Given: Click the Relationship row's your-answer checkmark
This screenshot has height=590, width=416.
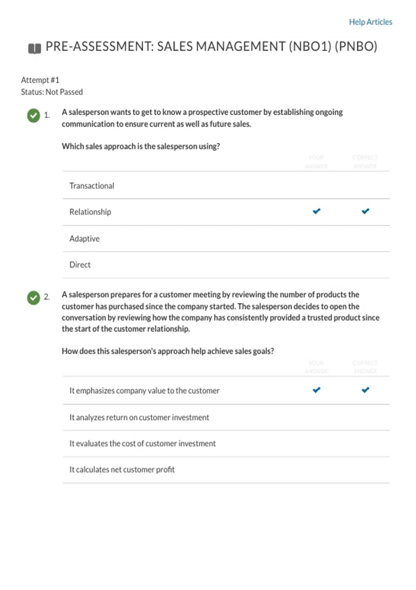Looking at the screenshot, I should click(317, 211).
